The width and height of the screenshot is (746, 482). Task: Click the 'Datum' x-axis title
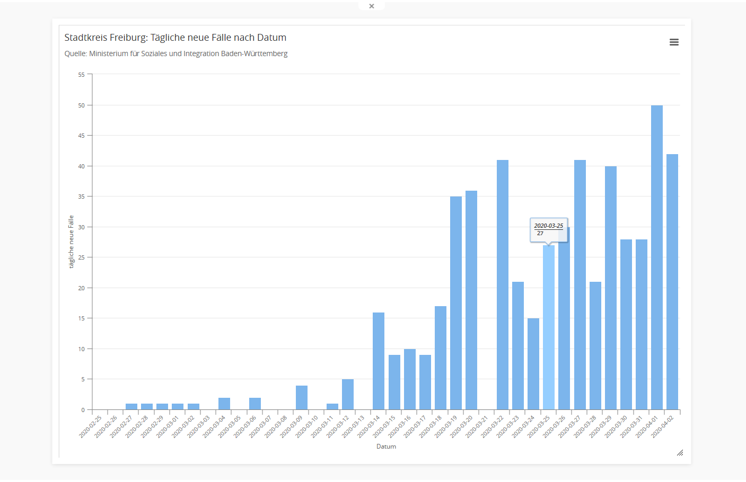[386, 447]
